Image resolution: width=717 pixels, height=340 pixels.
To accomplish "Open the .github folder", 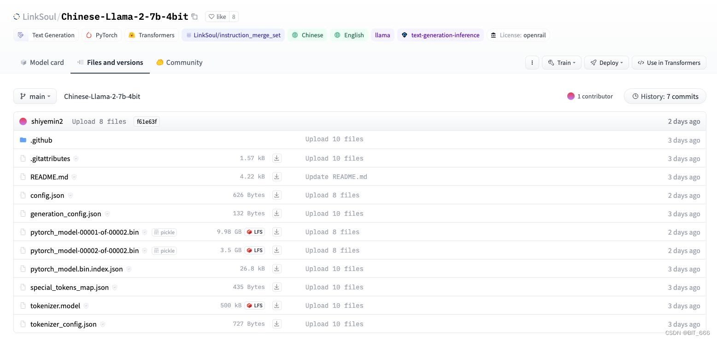I will (x=41, y=140).
